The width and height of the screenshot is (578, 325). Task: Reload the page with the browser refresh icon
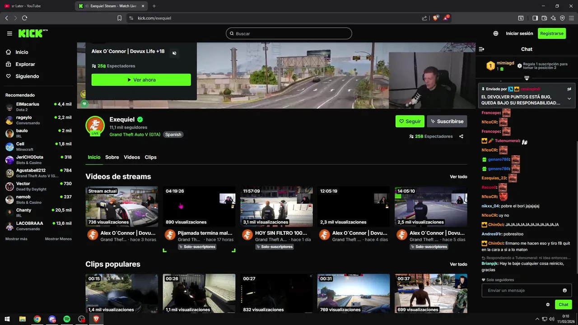(x=24, y=18)
